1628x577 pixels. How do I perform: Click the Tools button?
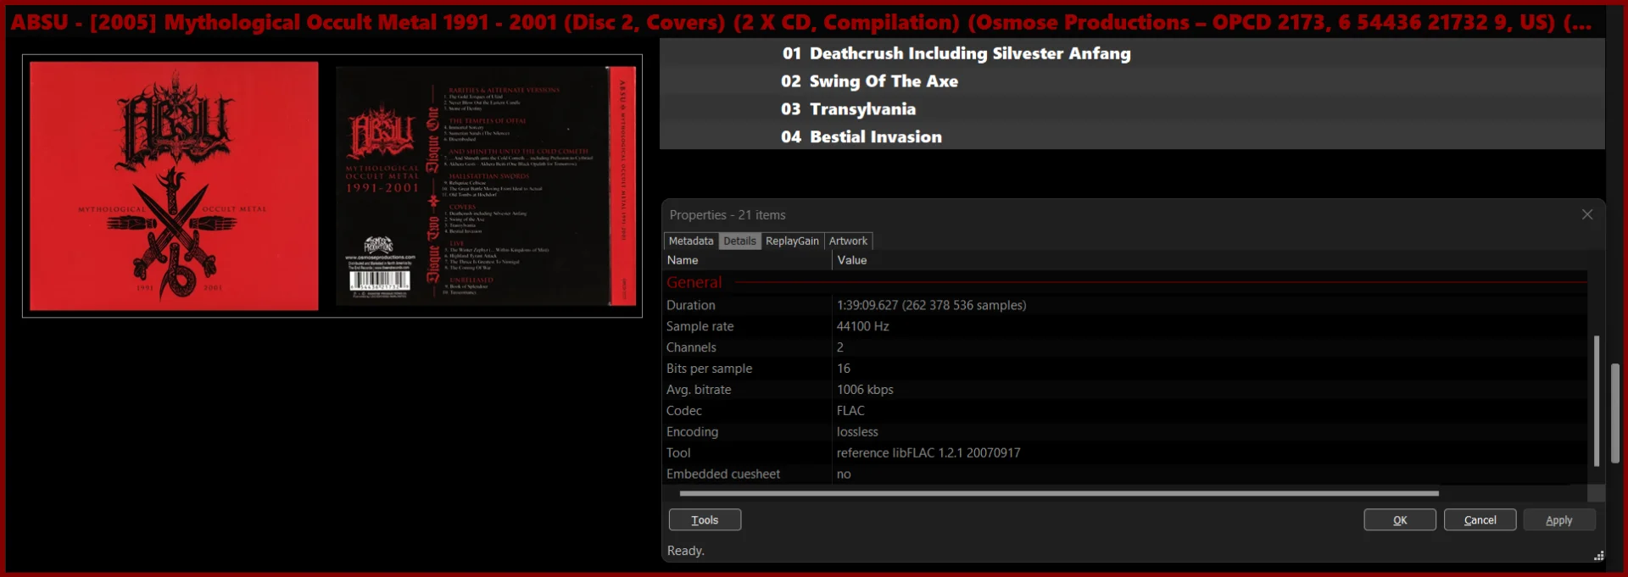click(705, 520)
